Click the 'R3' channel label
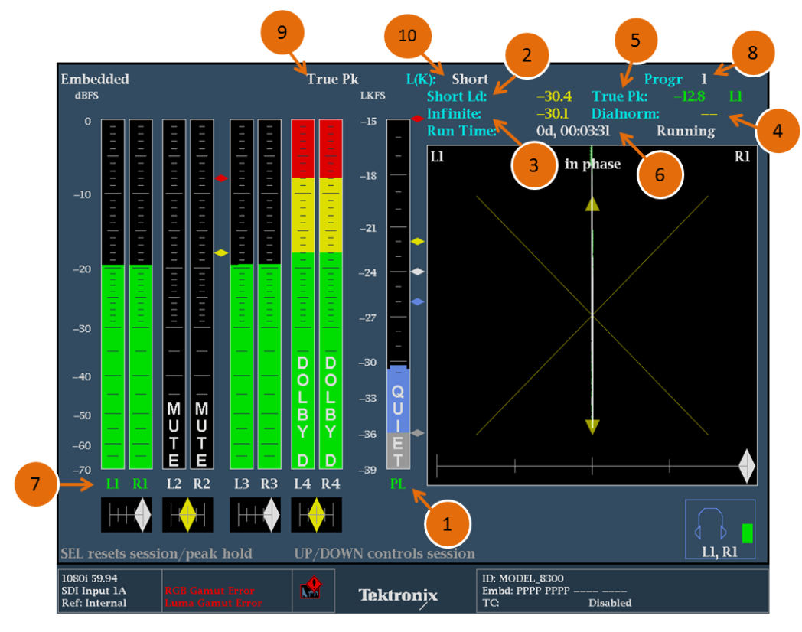The width and height of the screenshot is (802, 632). pos(269,484)
